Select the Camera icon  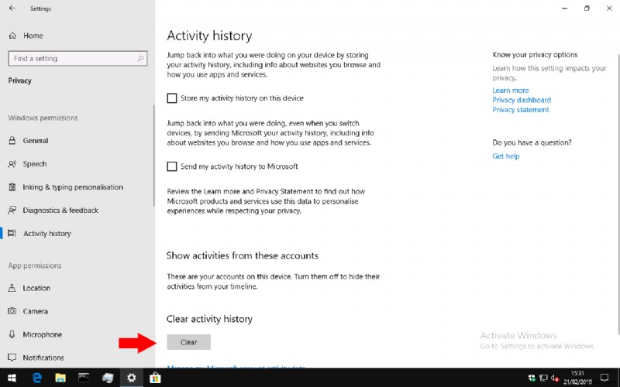click(12, 311)
